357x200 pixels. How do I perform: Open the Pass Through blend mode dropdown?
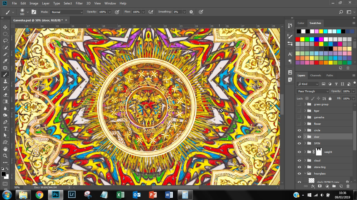coord(313,91)
